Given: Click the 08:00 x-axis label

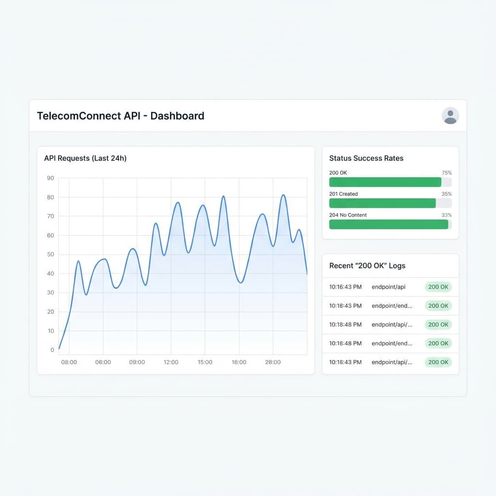Looking at the screenshot, I should tap(69, 362).
